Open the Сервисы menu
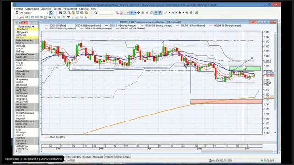The height and width of the screenshot is (165, 294). pos(84,9)
